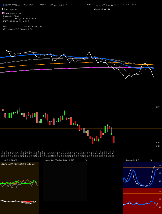Click the last date label on the x-axis
162x214 pixels.
(113, 154)
